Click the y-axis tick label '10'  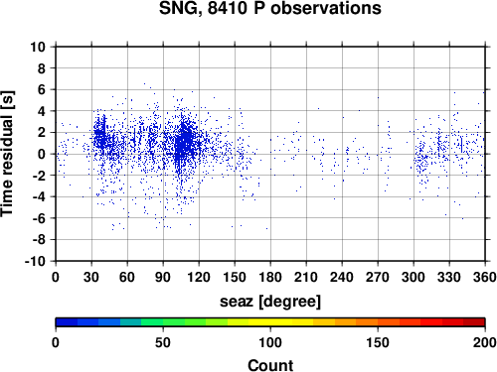pyautogui.click(x=38, y=47)
